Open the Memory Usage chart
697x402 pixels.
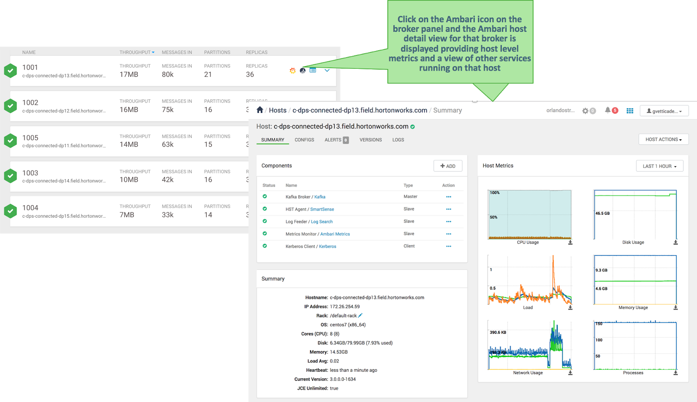(635, 280)
